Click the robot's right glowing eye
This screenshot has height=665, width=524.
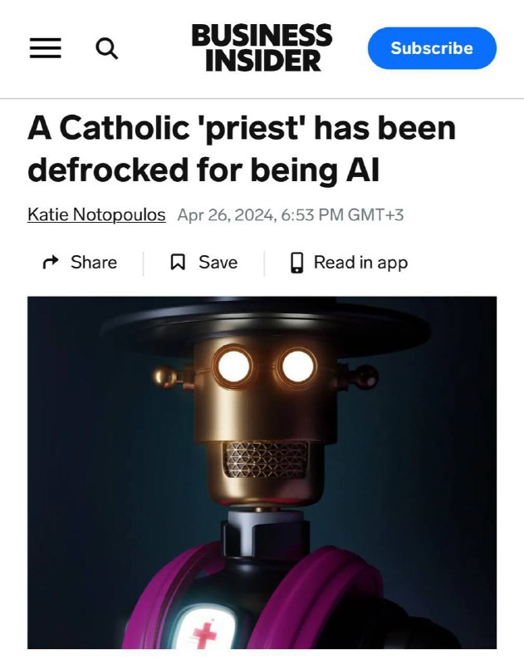click(298, 367)
